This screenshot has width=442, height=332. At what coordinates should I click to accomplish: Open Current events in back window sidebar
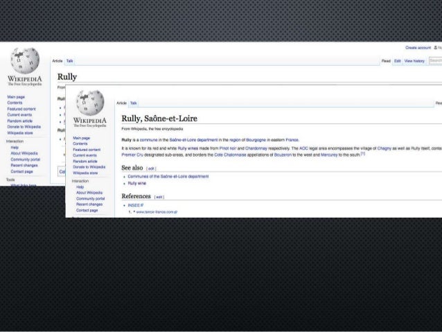(19, 115)
